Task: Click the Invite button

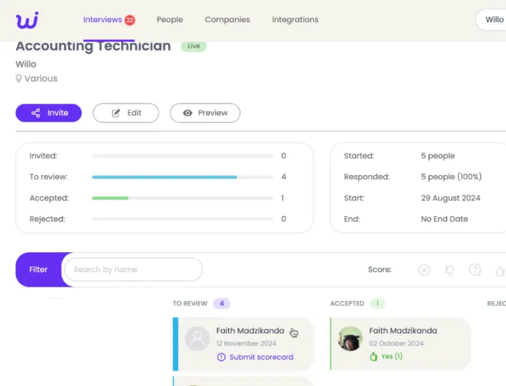Action: (x=49, y=113)
